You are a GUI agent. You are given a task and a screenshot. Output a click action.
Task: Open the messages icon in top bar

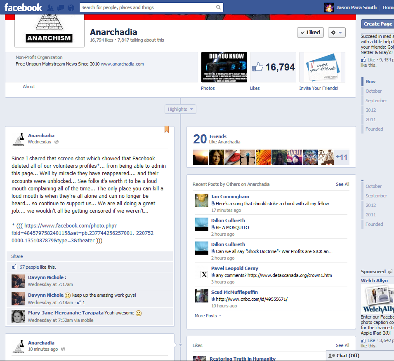pyautogui.click(x=61, y=7)
